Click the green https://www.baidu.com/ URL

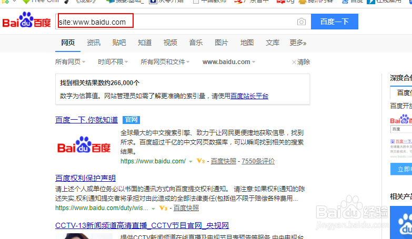pos(153,161)
